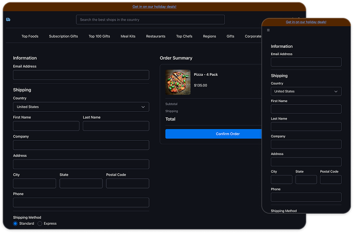354x233 pixels.
Task: Open the Top Foods menu
Action: [x=30, y=36]
